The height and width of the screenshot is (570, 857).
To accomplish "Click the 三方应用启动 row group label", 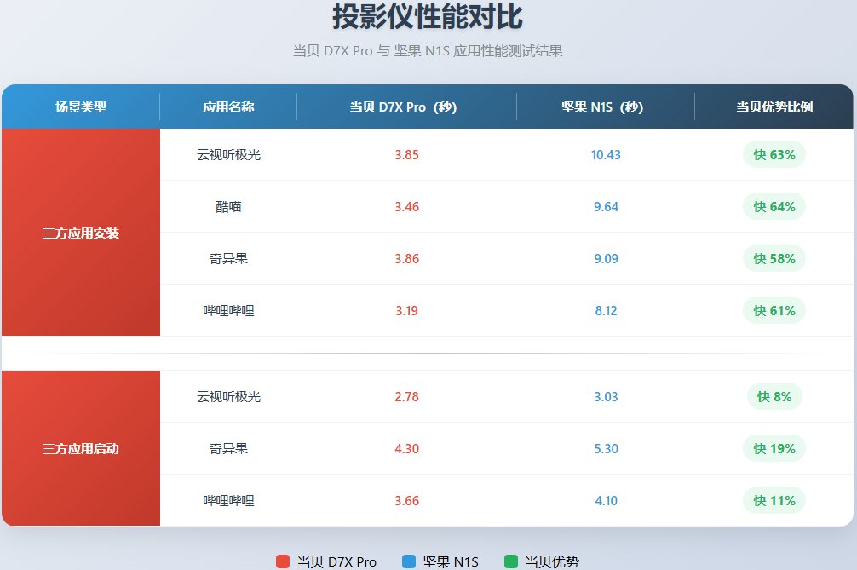I will coord(81,448).
